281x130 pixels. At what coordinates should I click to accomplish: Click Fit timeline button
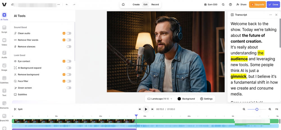pos(277,109)
